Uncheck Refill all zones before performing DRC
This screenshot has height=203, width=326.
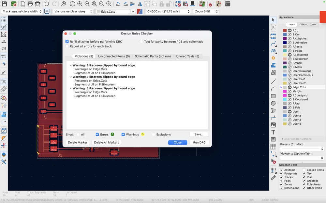tap(67, 42)
